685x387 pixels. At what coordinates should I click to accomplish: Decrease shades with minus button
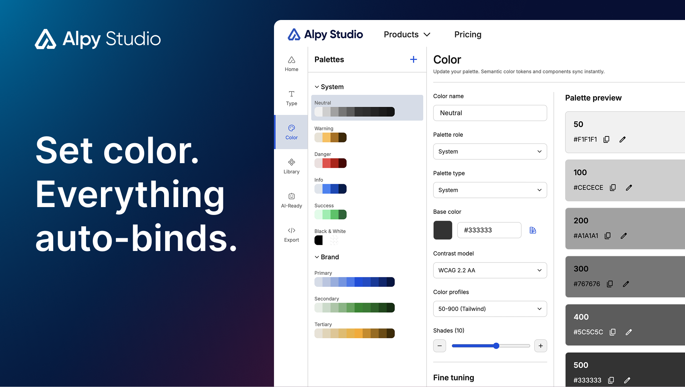(x=440, y=346)
